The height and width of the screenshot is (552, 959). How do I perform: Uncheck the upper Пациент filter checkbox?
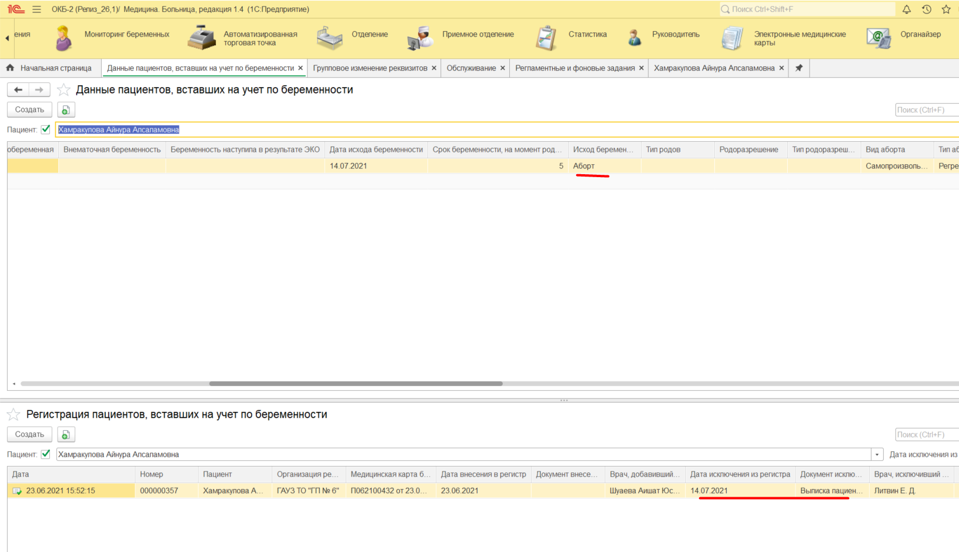pyautogui.click(x=46, y=129)
